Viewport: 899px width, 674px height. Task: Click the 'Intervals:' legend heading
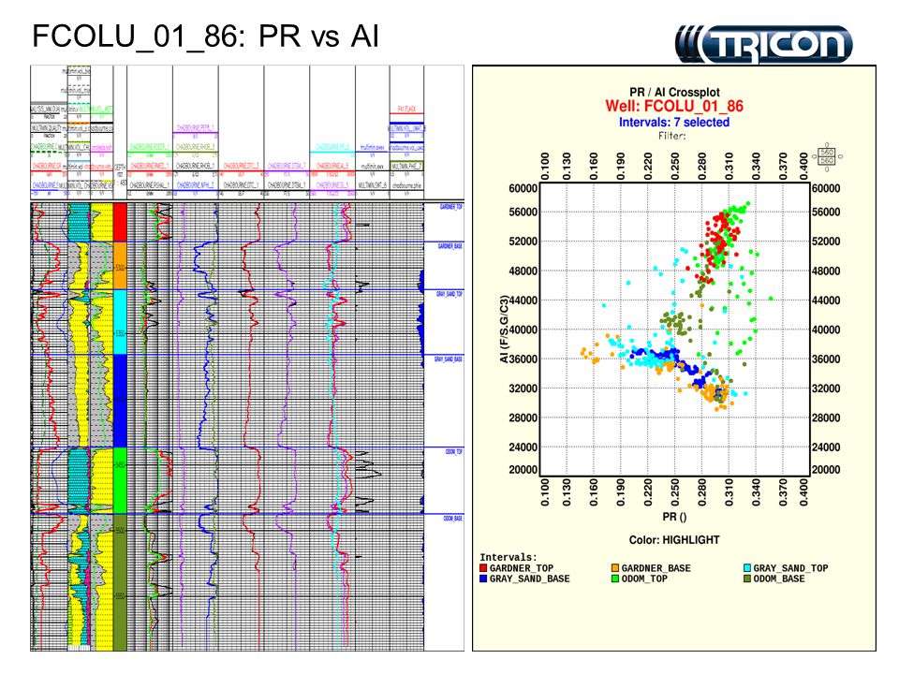point(508,557)
